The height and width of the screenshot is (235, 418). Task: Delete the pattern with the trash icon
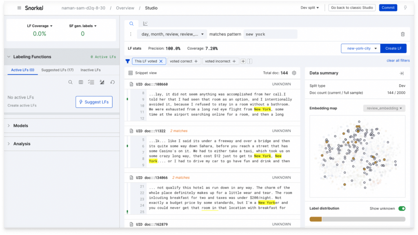pos(402,34)
